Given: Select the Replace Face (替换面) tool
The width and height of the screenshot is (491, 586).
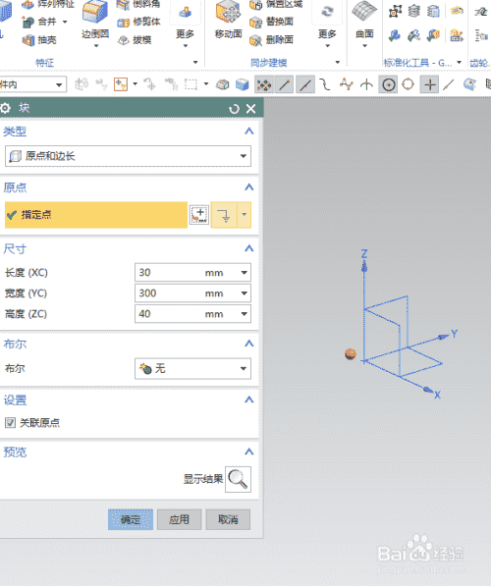Looking at the screenshot, I should tap(271, 22).
